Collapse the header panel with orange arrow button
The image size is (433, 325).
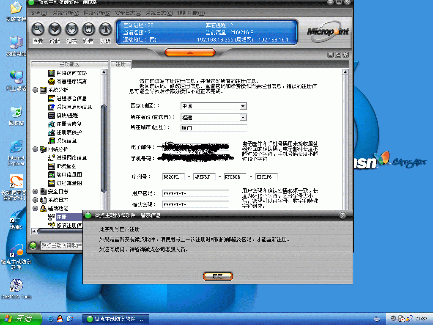190,52
